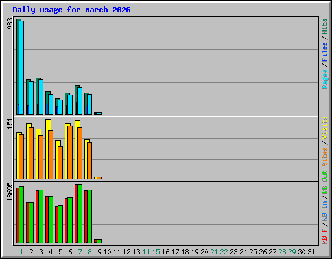Click the Pages legend label

coord(324,79)
